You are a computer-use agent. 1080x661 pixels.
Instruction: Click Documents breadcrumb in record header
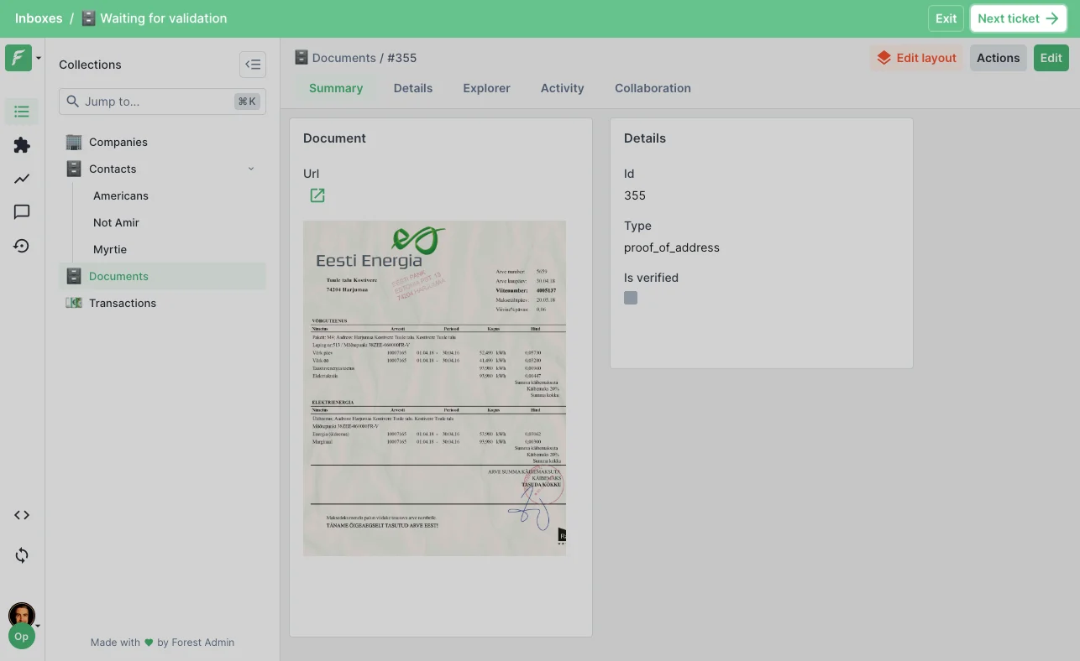click(x=344, y=58)
